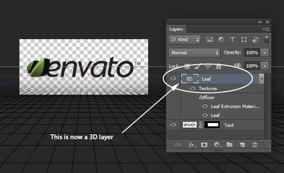Filter layers by smart object icon
The height and width of the screenshot is (173, 284).
click(x=256, y=40)
